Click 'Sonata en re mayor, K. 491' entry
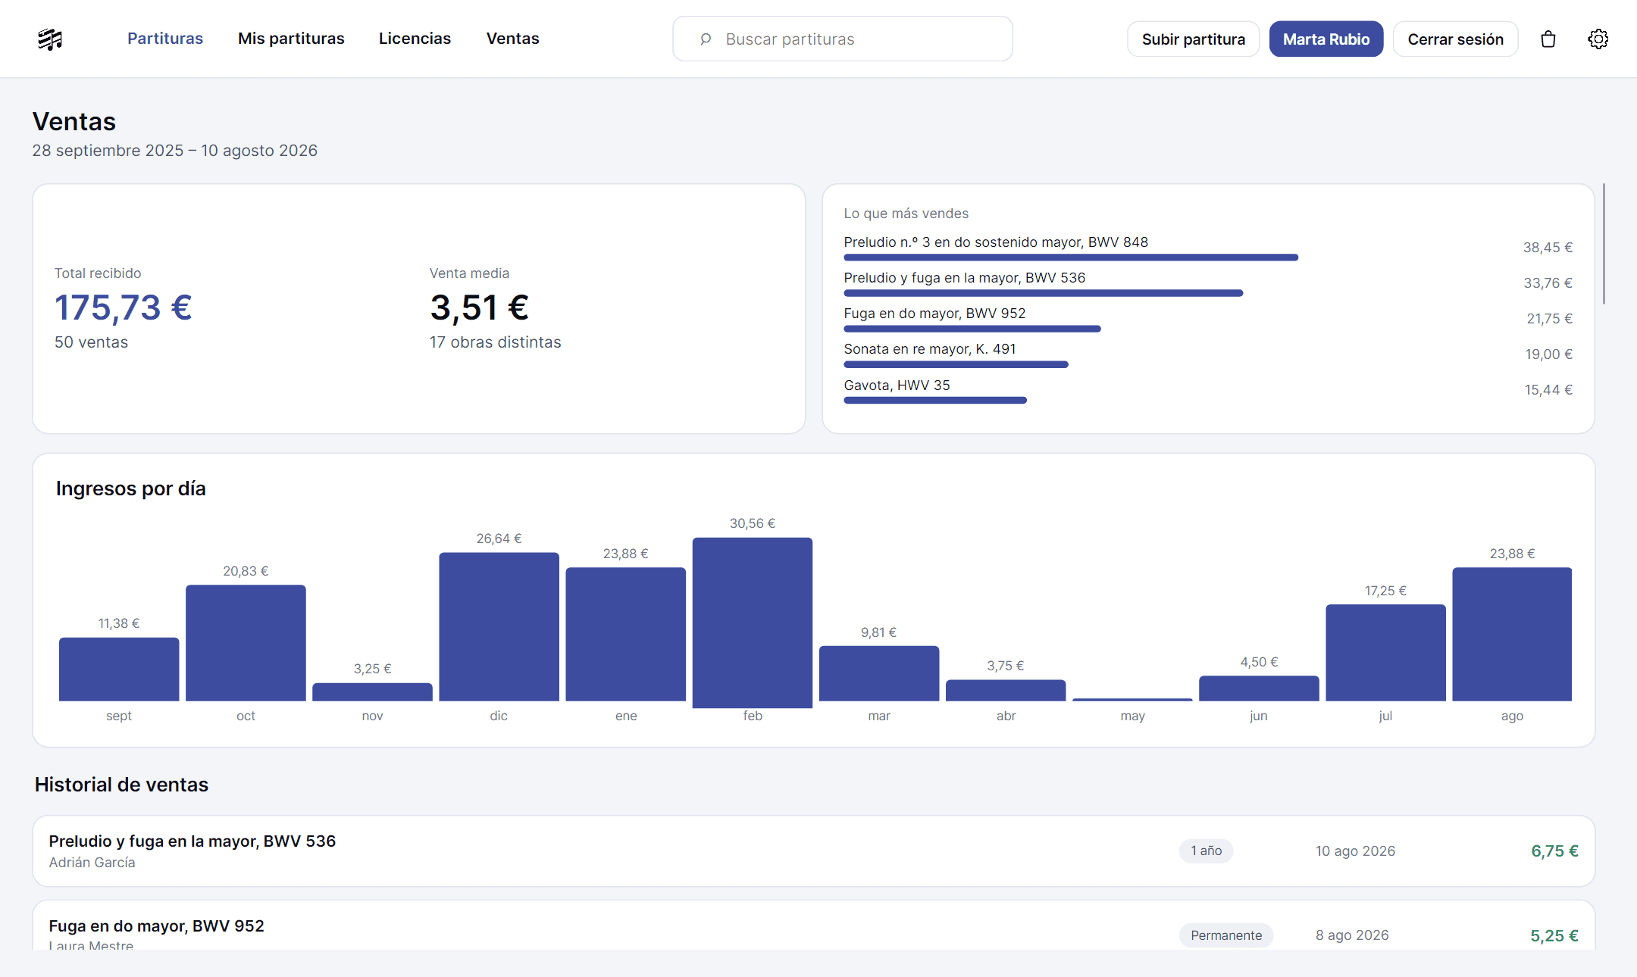 tap(930, 349)
